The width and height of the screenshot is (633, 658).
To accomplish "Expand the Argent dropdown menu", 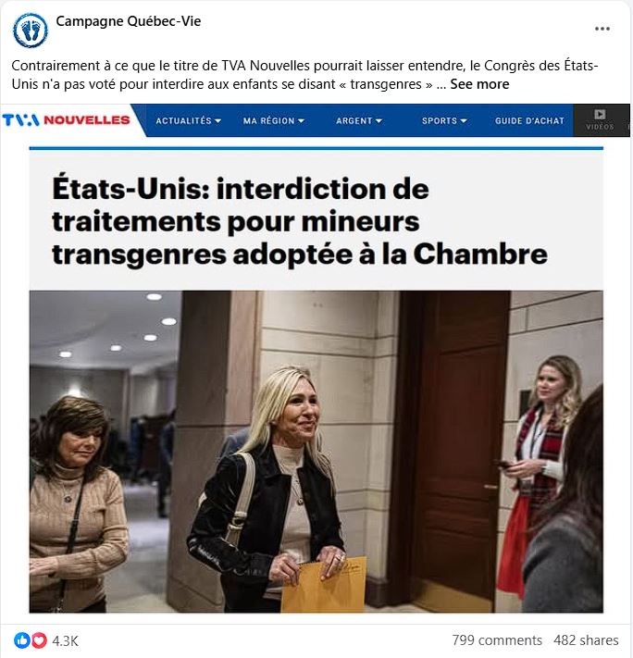I will [x=359, y=121].
